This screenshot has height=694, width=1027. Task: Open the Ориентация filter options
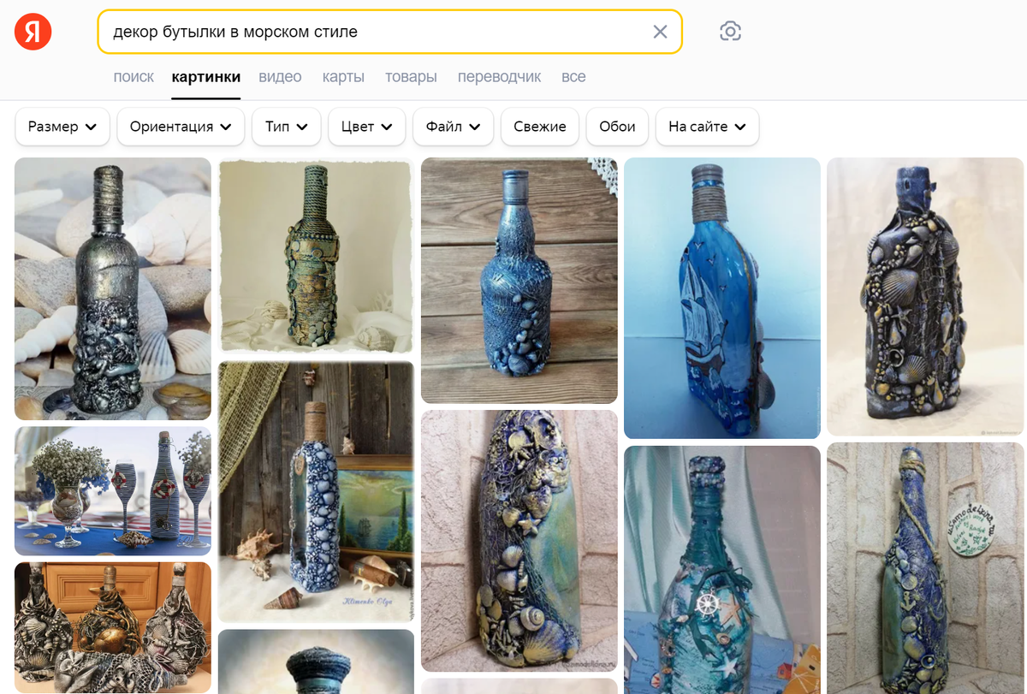pos(180,126)
